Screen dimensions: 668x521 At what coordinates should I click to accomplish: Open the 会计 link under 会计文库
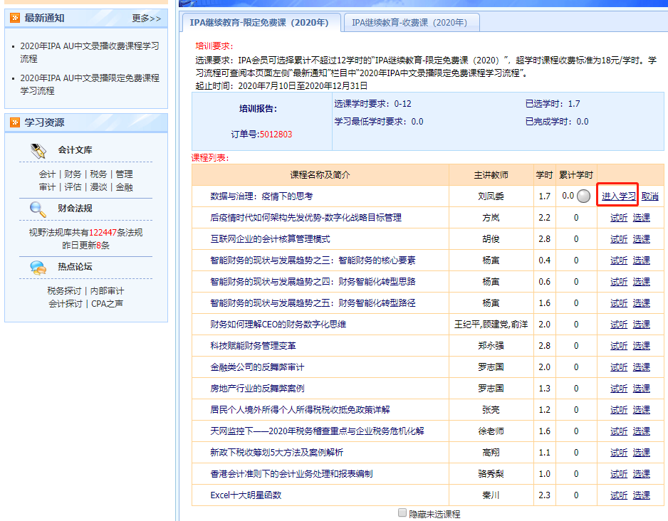tap(47, 174)
